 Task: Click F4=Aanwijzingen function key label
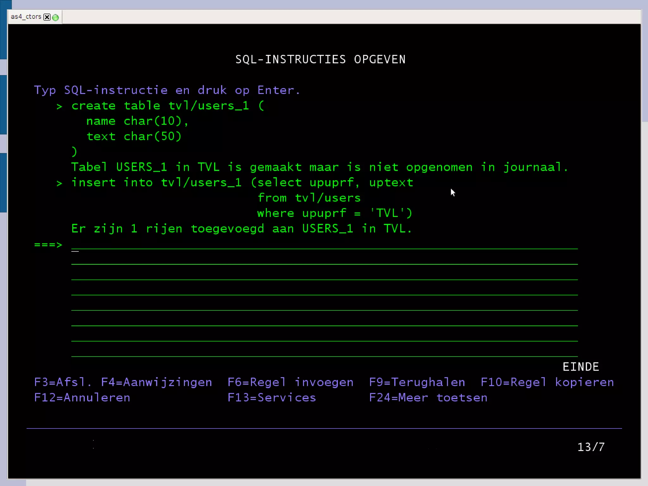(x=156, y=382)
